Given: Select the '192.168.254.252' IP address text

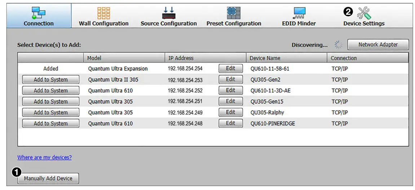Looking at the screenshot, I should point(185,91).
